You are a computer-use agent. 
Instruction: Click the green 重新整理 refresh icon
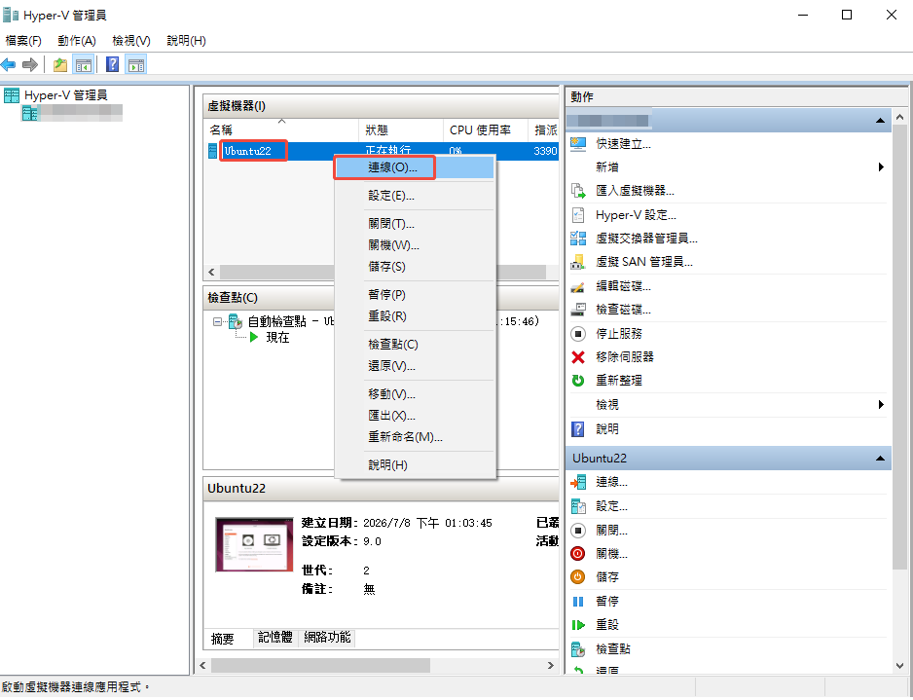click(x=577, y=381)
